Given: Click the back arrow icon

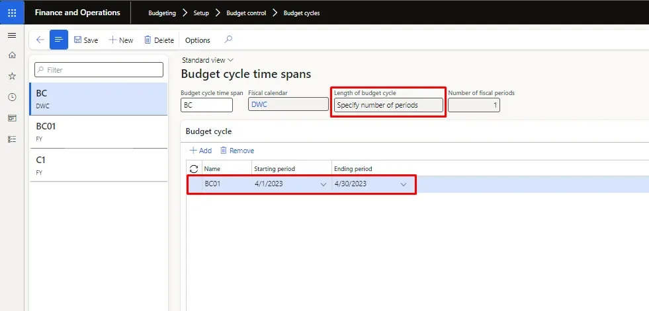Looking at the screenshot, I should (40, 40).
